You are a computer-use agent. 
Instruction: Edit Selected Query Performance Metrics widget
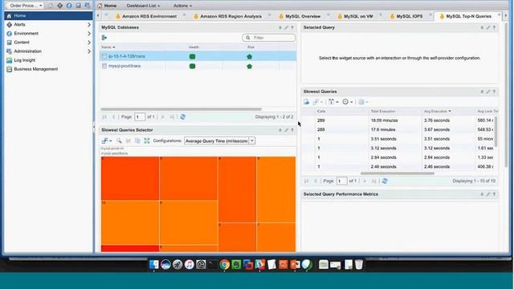pyautogui.click(x=488, y=194)
